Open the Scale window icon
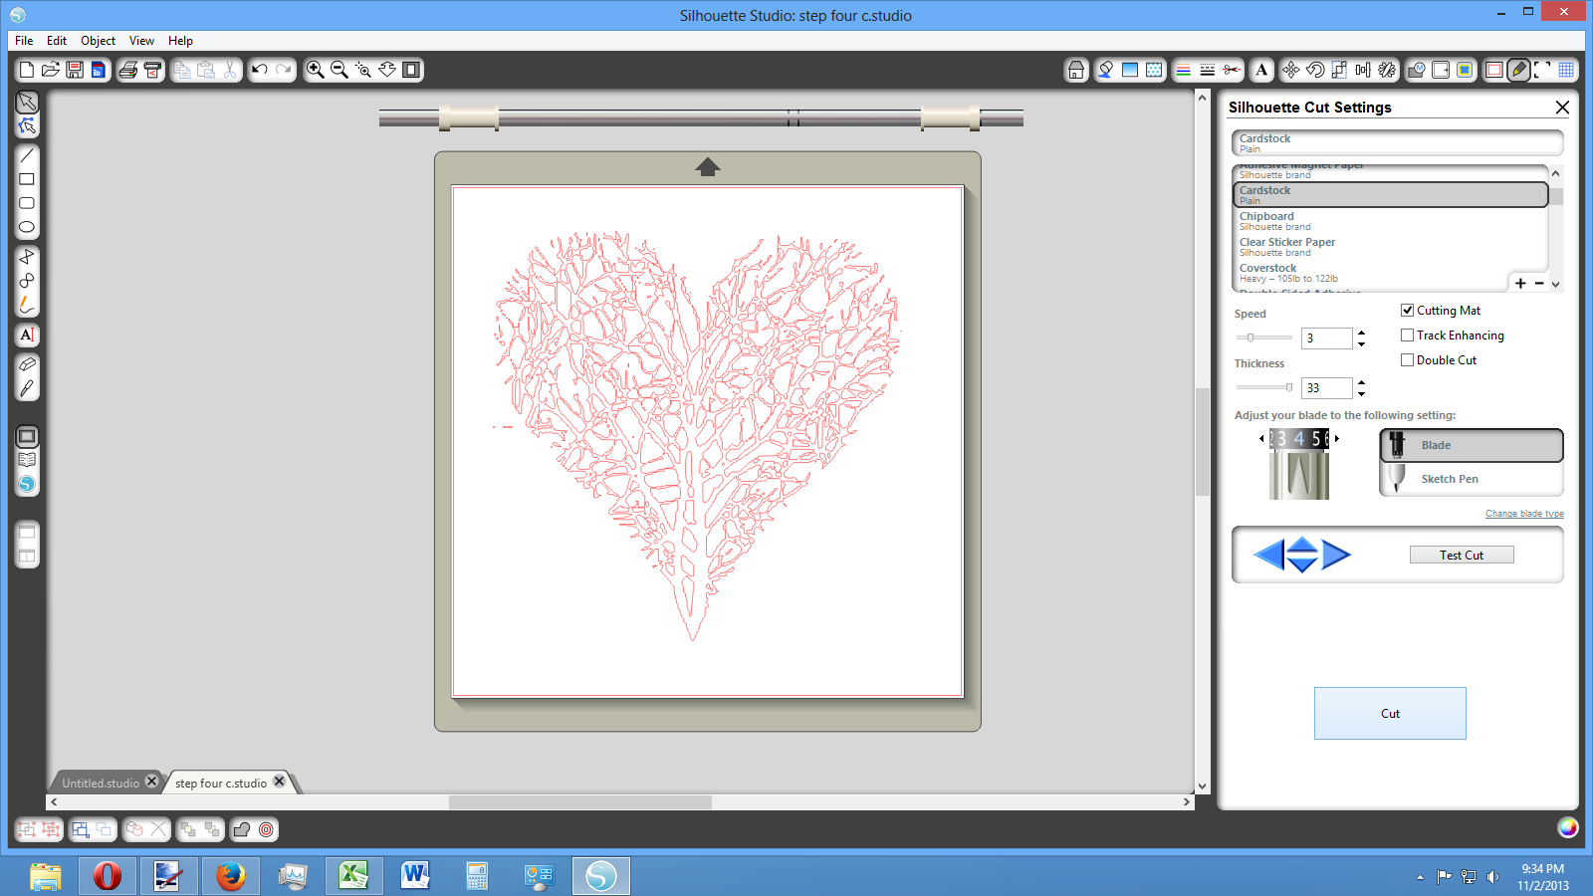The height and width of the screenshot is (896, 1593). 1339,70
